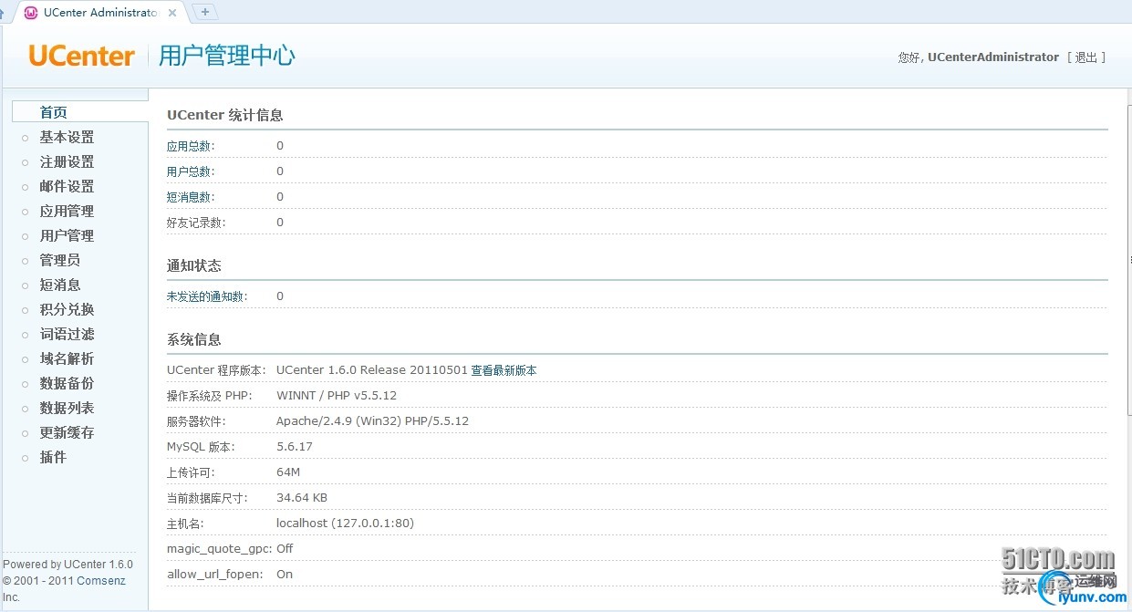Screen dimensions: 1132x612
Task: Click the 应用总数 statistics link
Action: (x=191, y=146)
